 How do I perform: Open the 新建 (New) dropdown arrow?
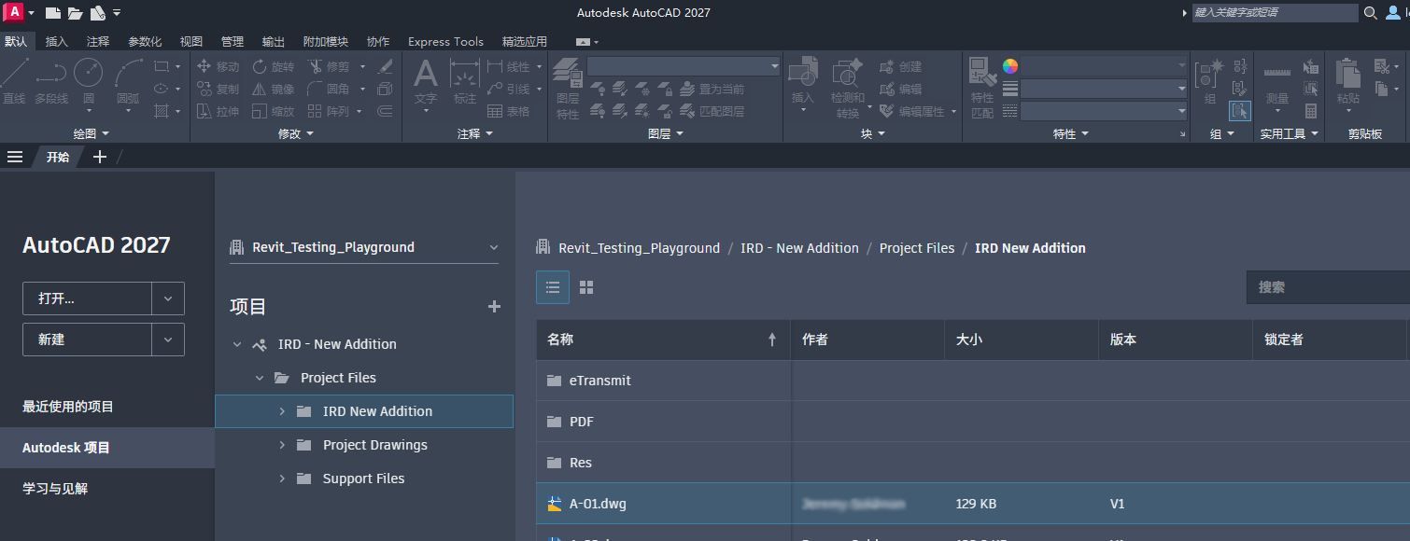point(168,340)
